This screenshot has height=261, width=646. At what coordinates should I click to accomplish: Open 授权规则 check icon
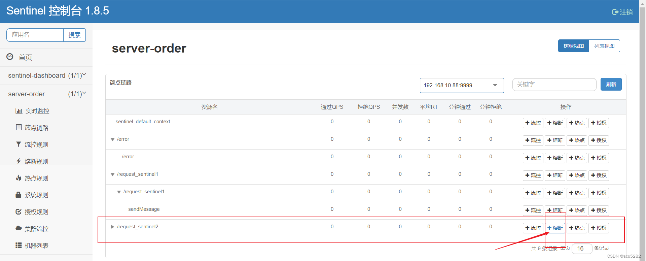pos(19,211)
